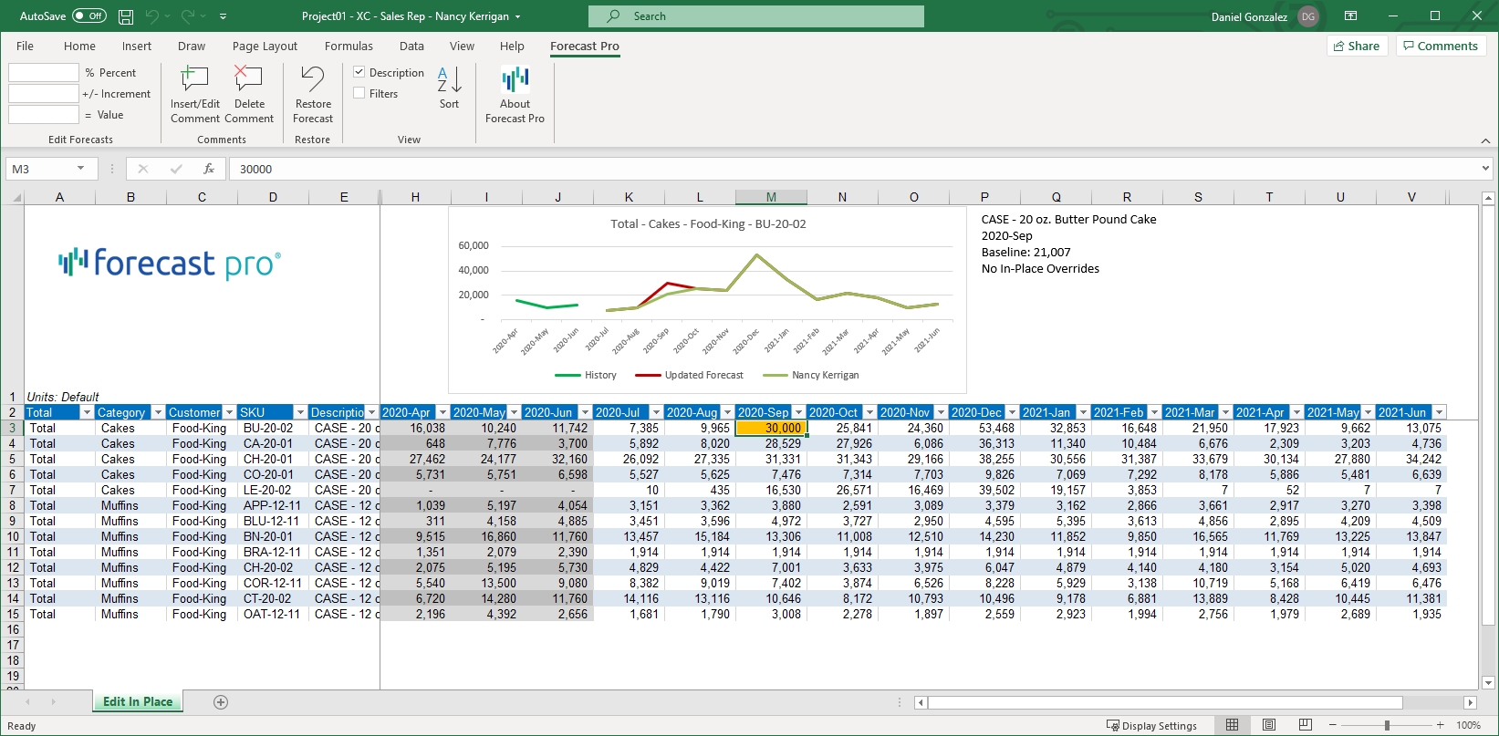Click the 100% zoom level
Image resolution: width=1499 pixels, height=736 pixels.
coord(1468,726)
